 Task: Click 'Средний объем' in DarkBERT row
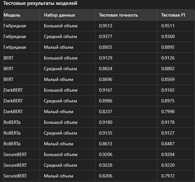click(x=60, y=101)
